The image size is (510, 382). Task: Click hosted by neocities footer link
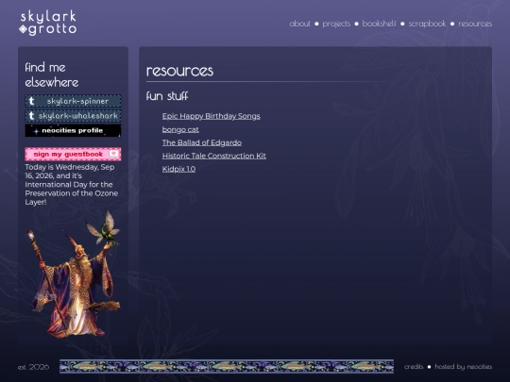463,366
